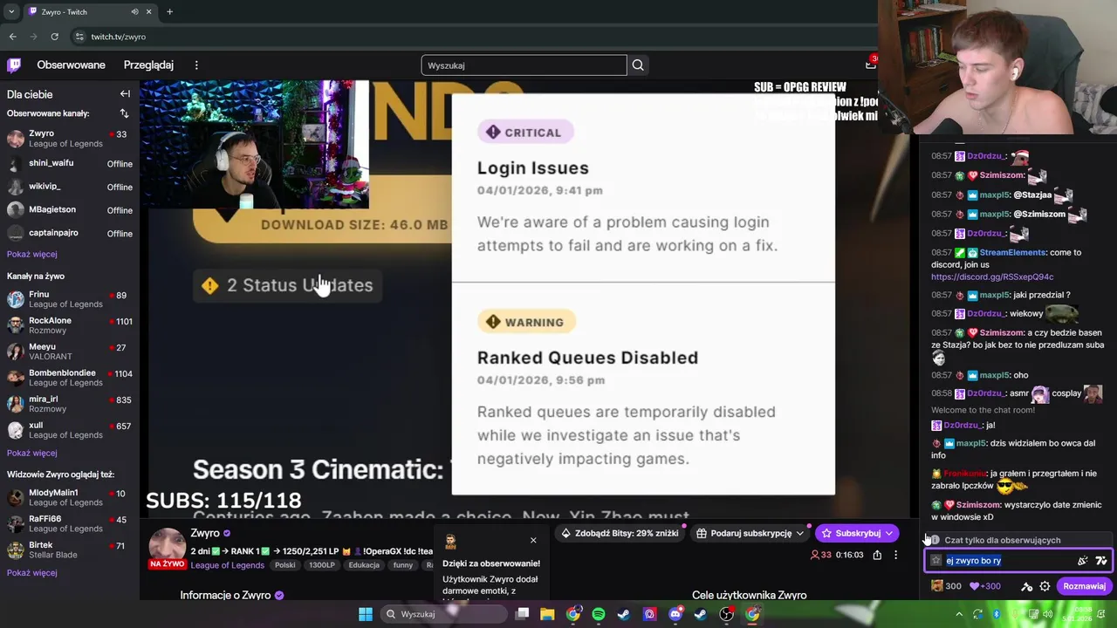Image resolution: width=1117 pixels, height=628 pixels.
Task: Open the RaFFi66 channel
Action: tap(70, 524)
